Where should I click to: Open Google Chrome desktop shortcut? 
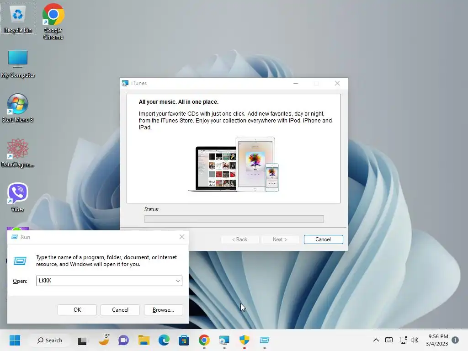(x=53, y=21)
